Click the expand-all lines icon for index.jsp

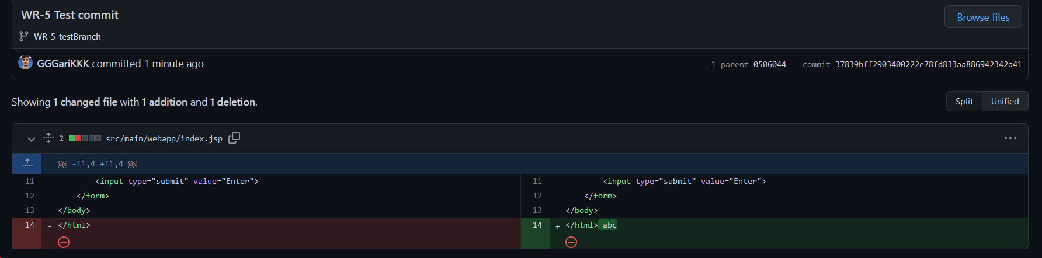pyautogui.click(x=48, y=138)
